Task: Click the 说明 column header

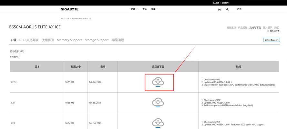Action: click(x=239, y=67)
